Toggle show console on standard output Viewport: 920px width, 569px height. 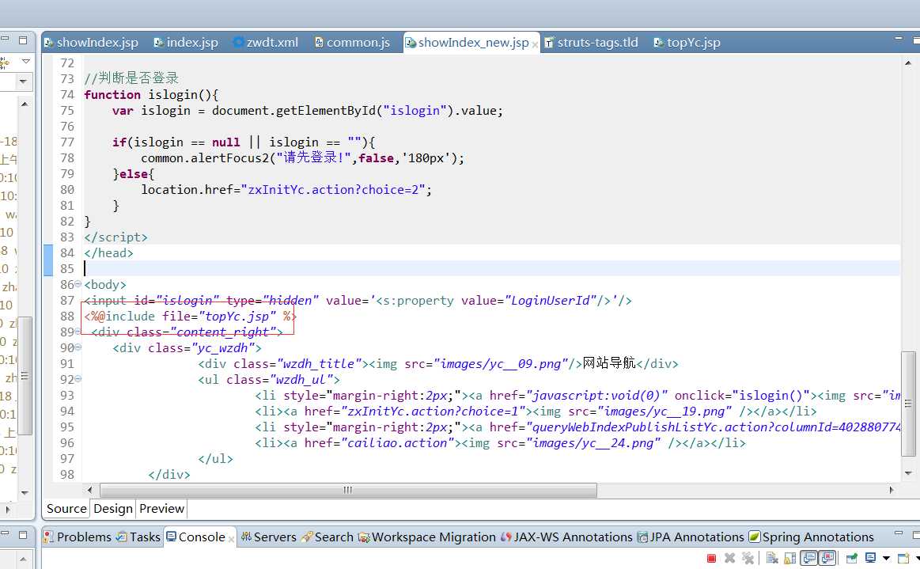point(809,558)
